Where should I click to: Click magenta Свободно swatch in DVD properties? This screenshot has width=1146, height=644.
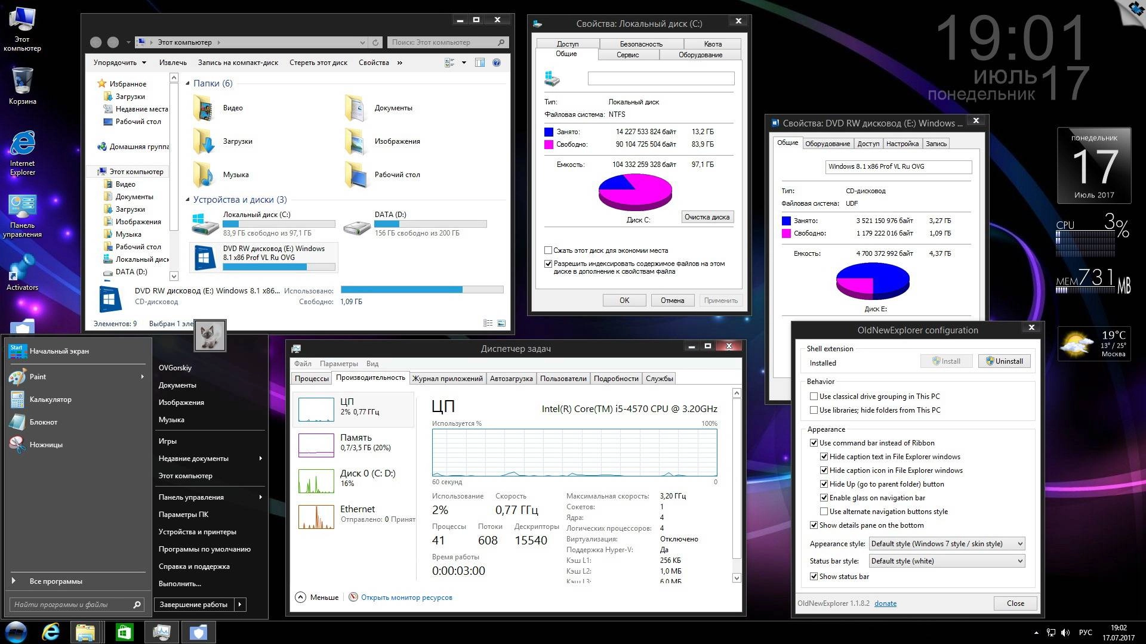click(x=786, y=234)
